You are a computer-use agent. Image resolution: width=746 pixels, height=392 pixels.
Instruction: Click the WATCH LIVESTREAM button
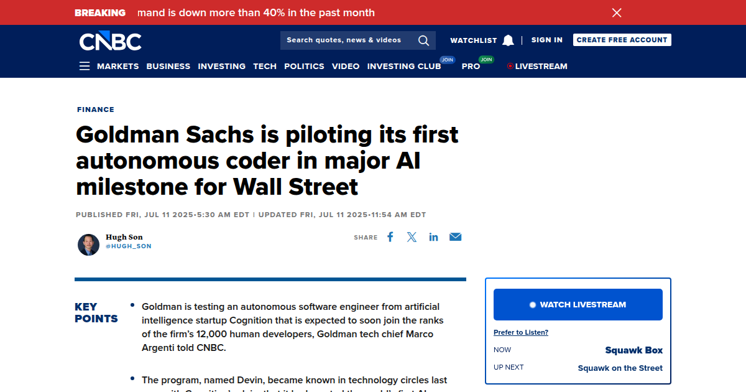[578, 304]
